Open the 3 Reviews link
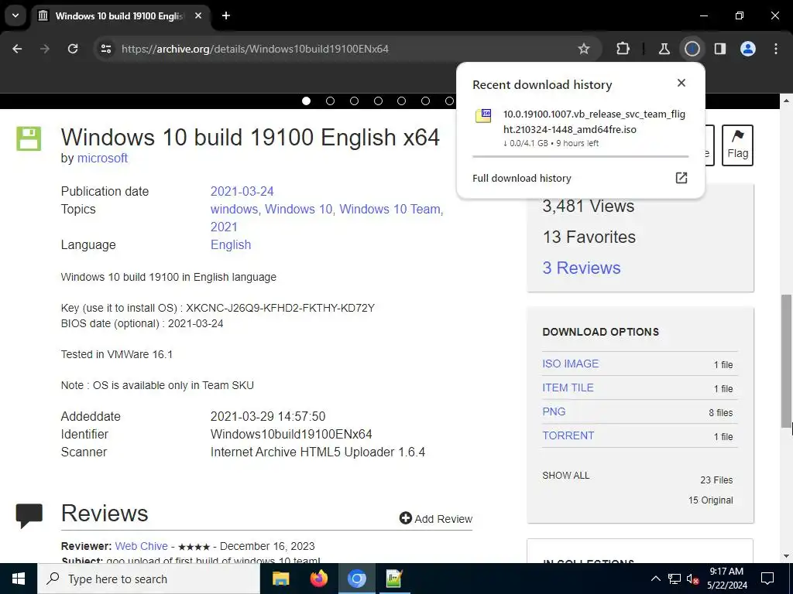 point(582,268)
